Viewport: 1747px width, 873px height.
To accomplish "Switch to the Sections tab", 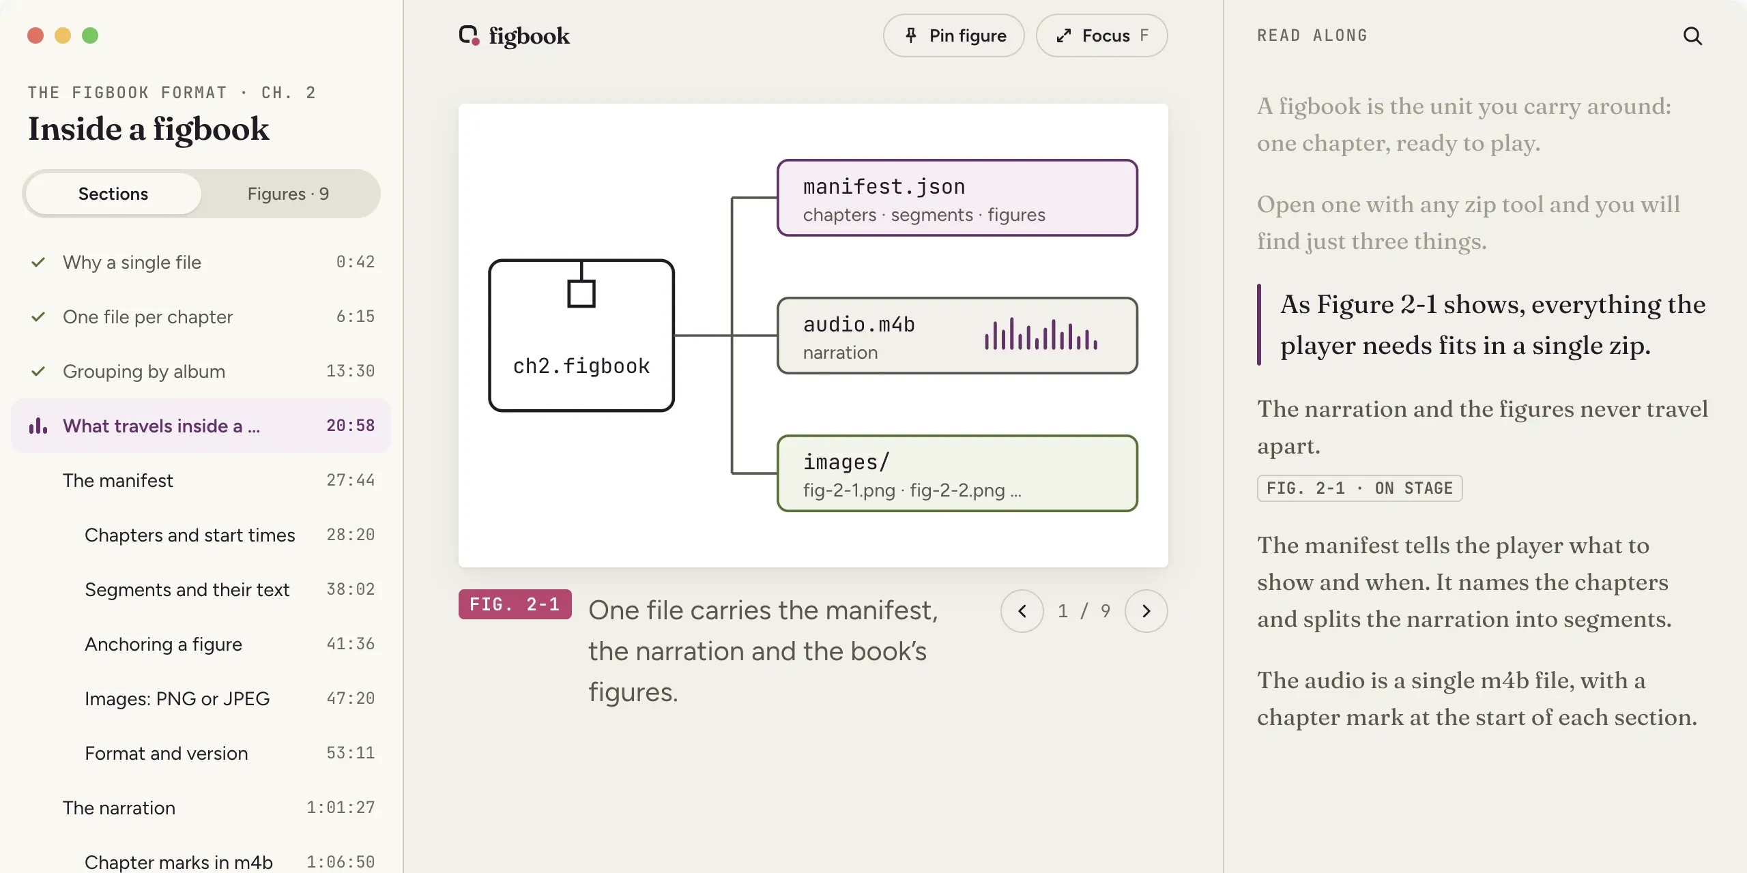I will [x=113, y=194].
